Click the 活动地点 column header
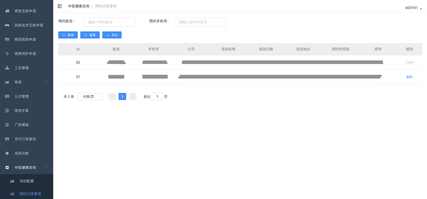 click(303, 49)
